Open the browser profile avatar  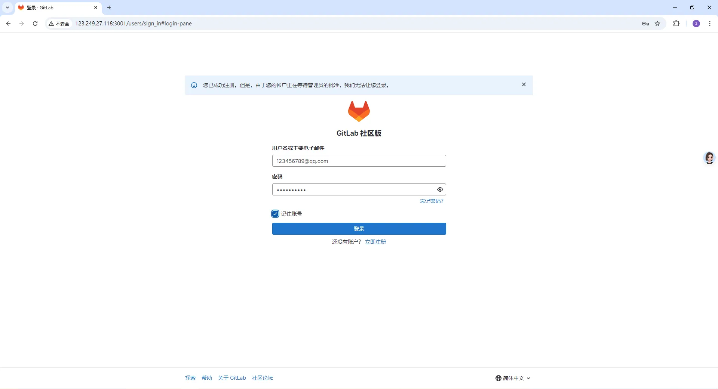696,24
